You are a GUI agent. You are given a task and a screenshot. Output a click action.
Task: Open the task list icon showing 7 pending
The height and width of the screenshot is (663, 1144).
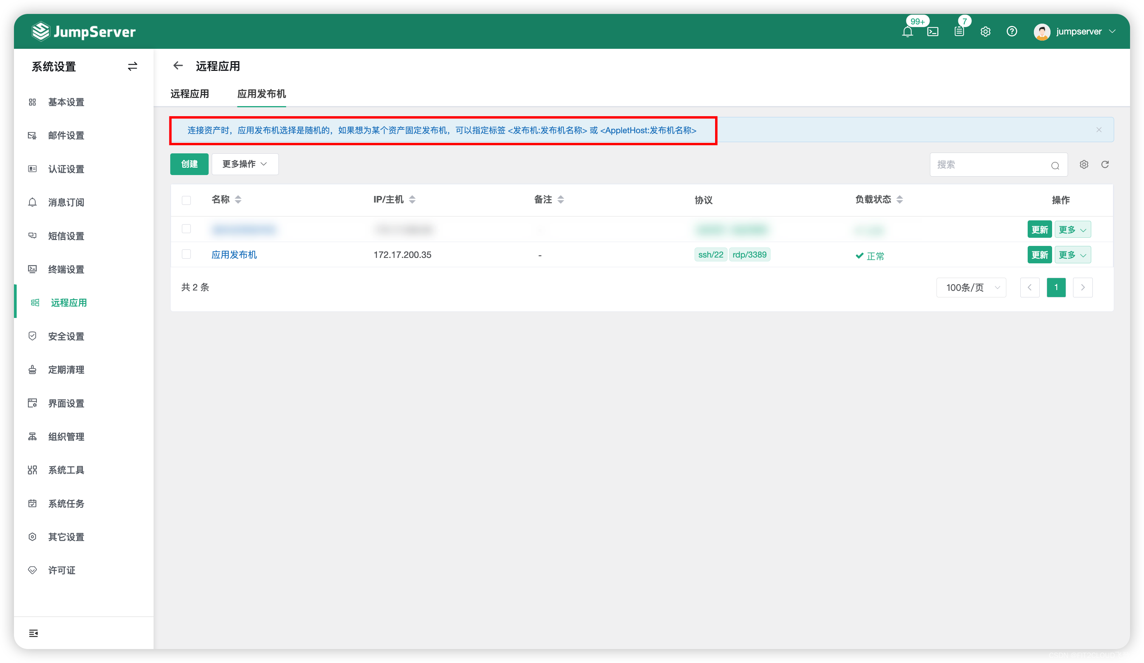pos(959,31)
